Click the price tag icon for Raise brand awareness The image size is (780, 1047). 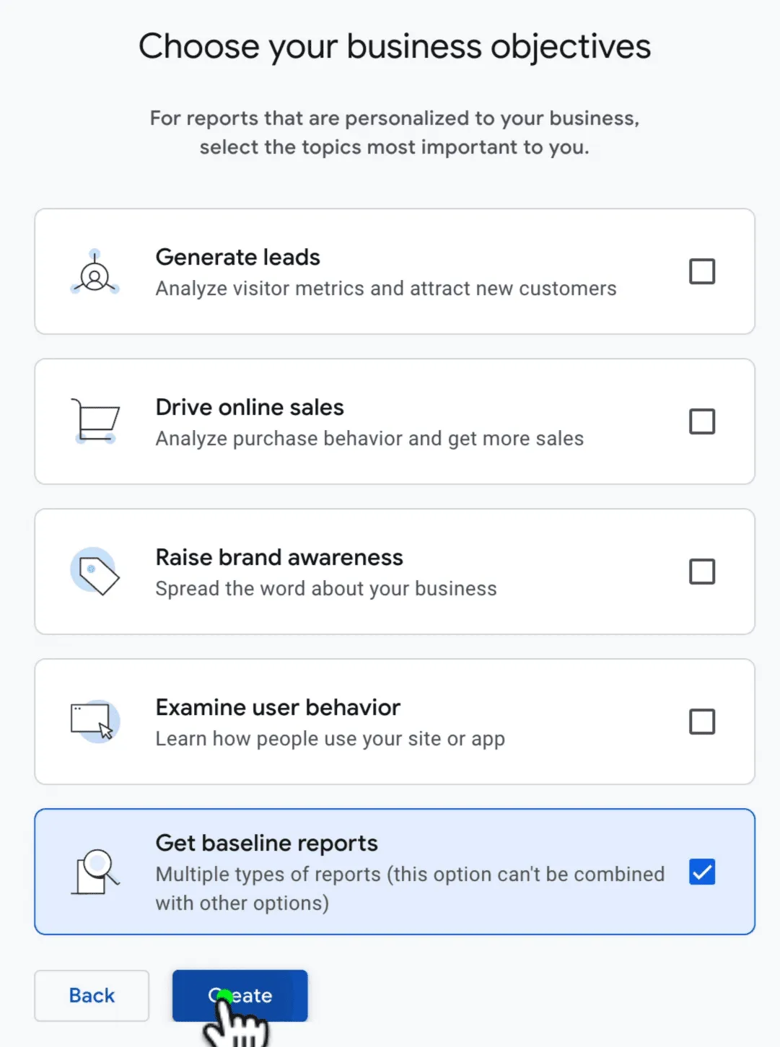95,571
